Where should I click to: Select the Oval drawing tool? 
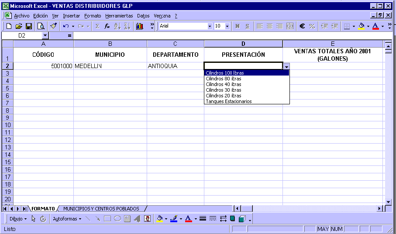pos(117,219)
